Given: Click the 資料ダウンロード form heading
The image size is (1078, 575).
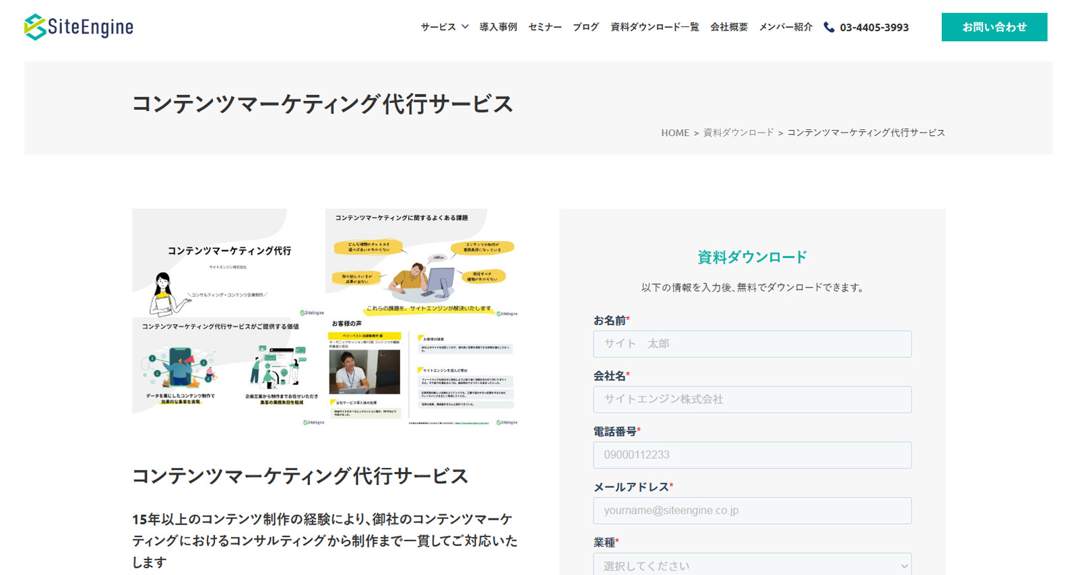Looking at the screenshot, I should point(752,257).
